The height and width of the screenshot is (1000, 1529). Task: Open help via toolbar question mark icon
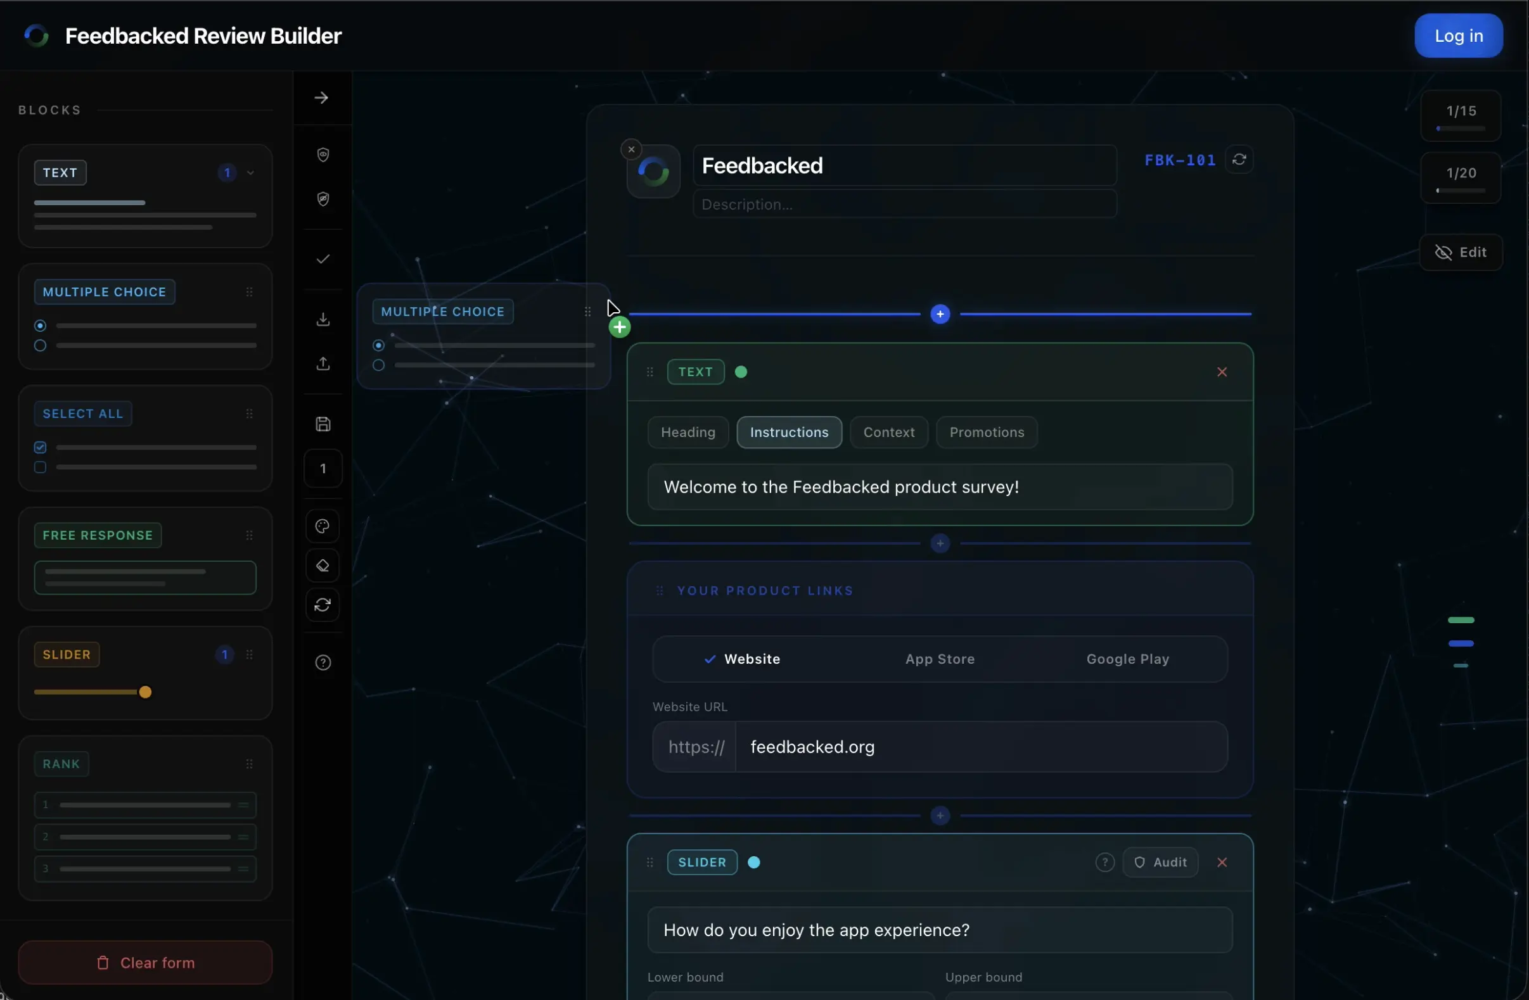323,663
